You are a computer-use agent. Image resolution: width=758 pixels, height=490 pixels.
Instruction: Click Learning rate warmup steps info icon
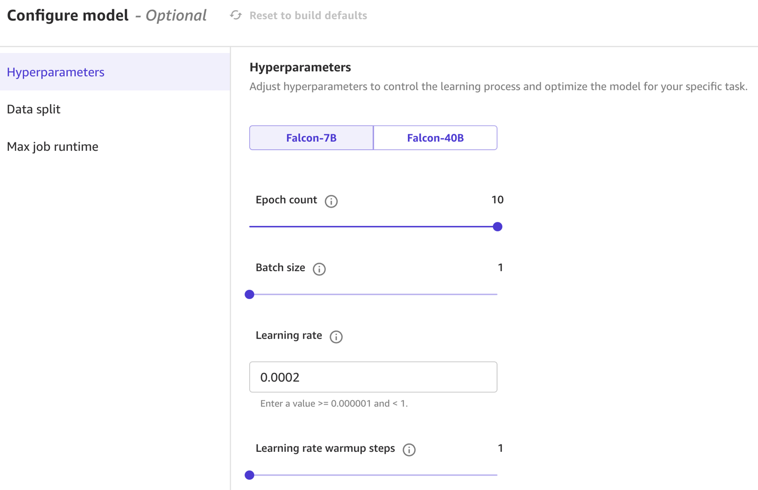pyautogui.click(x=409, y=450)
